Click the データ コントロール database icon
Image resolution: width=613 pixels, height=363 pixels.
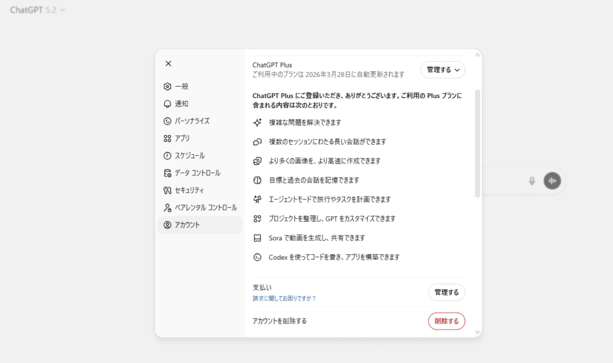(x=168, y=173)
